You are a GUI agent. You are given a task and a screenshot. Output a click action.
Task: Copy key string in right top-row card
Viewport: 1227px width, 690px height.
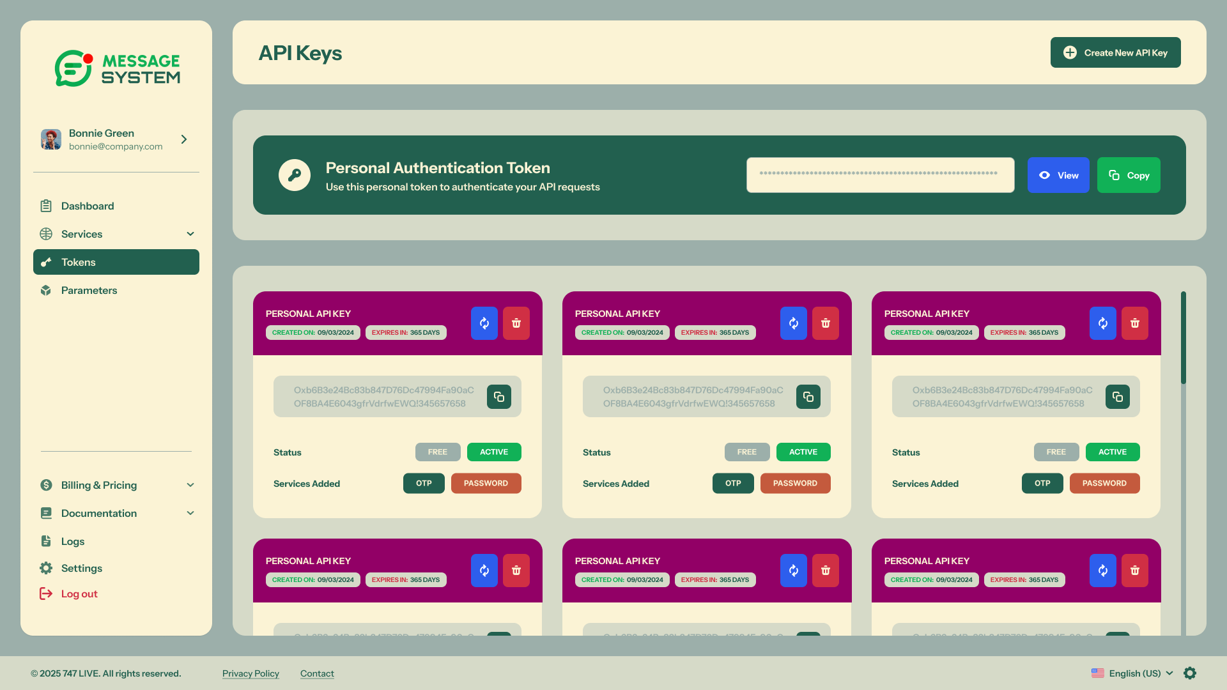1118,397
